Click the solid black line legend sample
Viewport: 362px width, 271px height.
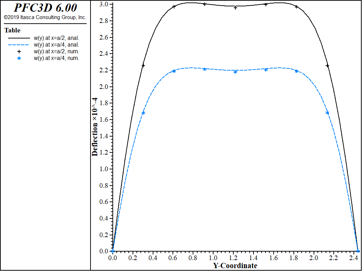19,38
